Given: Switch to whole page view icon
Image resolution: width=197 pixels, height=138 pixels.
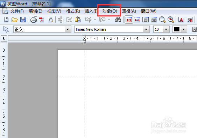Looking at the screenshot, I should click(x=146, y=20).
